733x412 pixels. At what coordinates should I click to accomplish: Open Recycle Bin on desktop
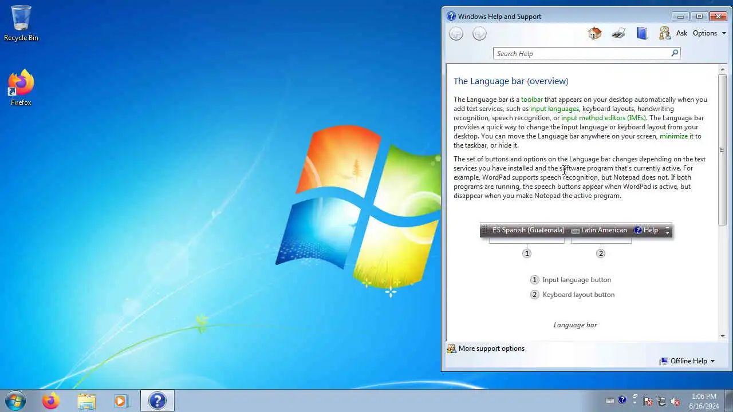point(21,23)
